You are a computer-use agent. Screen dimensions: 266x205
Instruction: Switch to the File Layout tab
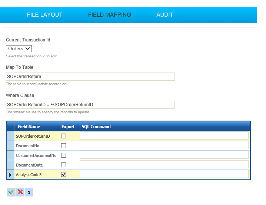click(x=44, y=15)
